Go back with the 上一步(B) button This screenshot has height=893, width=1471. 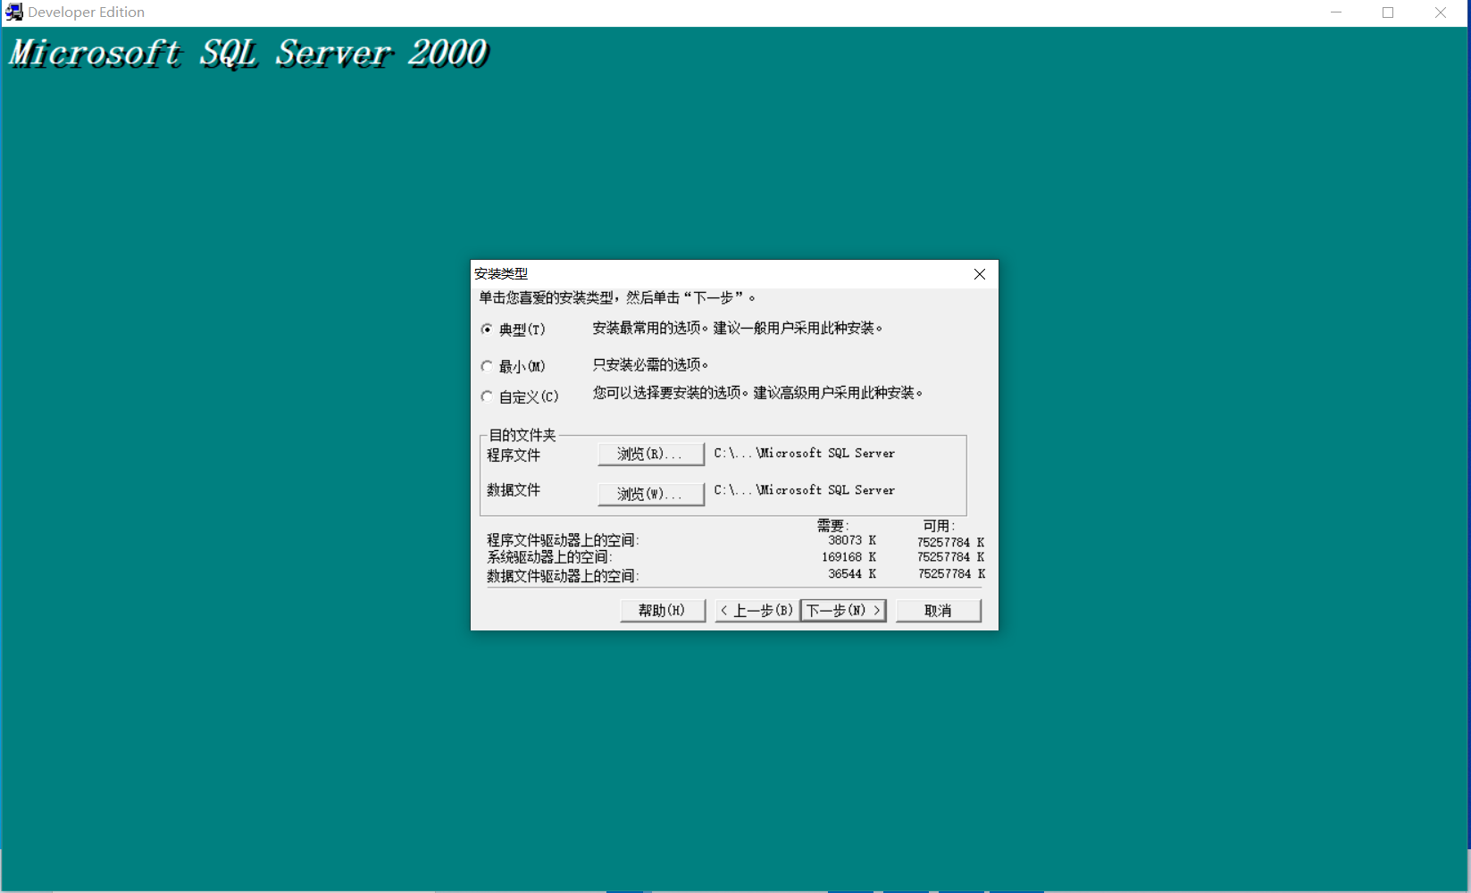(756, 611)
